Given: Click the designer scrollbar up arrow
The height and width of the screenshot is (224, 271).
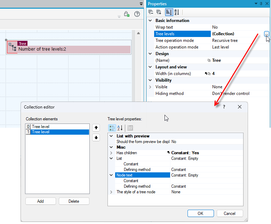Looking at the screenshot, I should [138, 33].
